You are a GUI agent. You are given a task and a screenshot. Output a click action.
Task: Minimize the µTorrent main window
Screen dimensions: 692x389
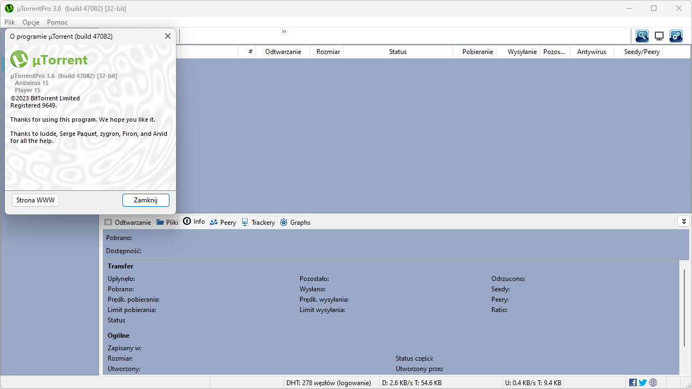pyautogui.click(x=629, y=8)
